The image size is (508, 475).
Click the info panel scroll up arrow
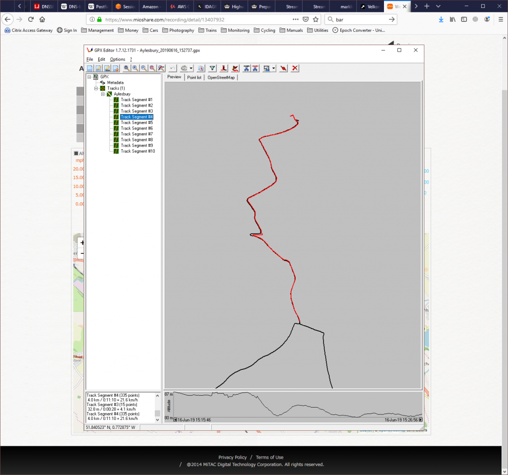[157, 396]
